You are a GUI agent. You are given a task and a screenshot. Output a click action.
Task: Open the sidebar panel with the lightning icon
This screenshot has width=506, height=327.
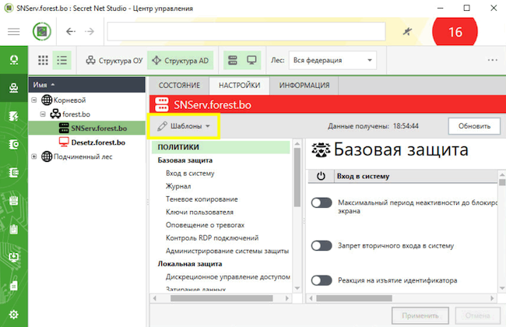[14, 116]
